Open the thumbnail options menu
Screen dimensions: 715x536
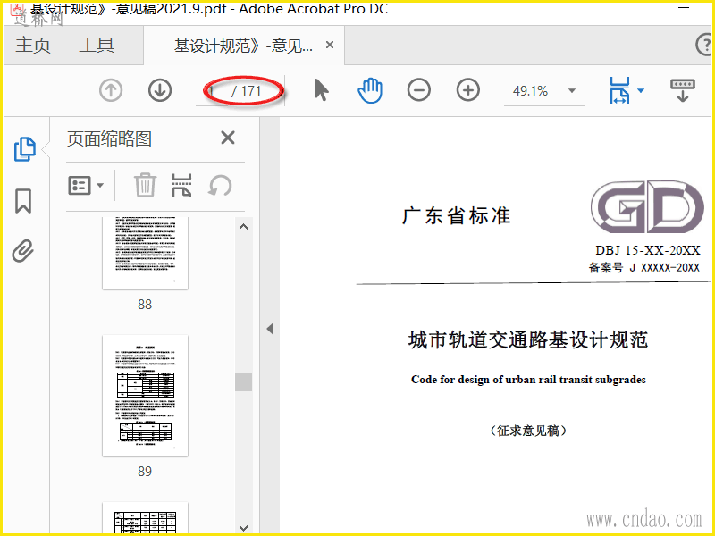[x=86, y=186]
